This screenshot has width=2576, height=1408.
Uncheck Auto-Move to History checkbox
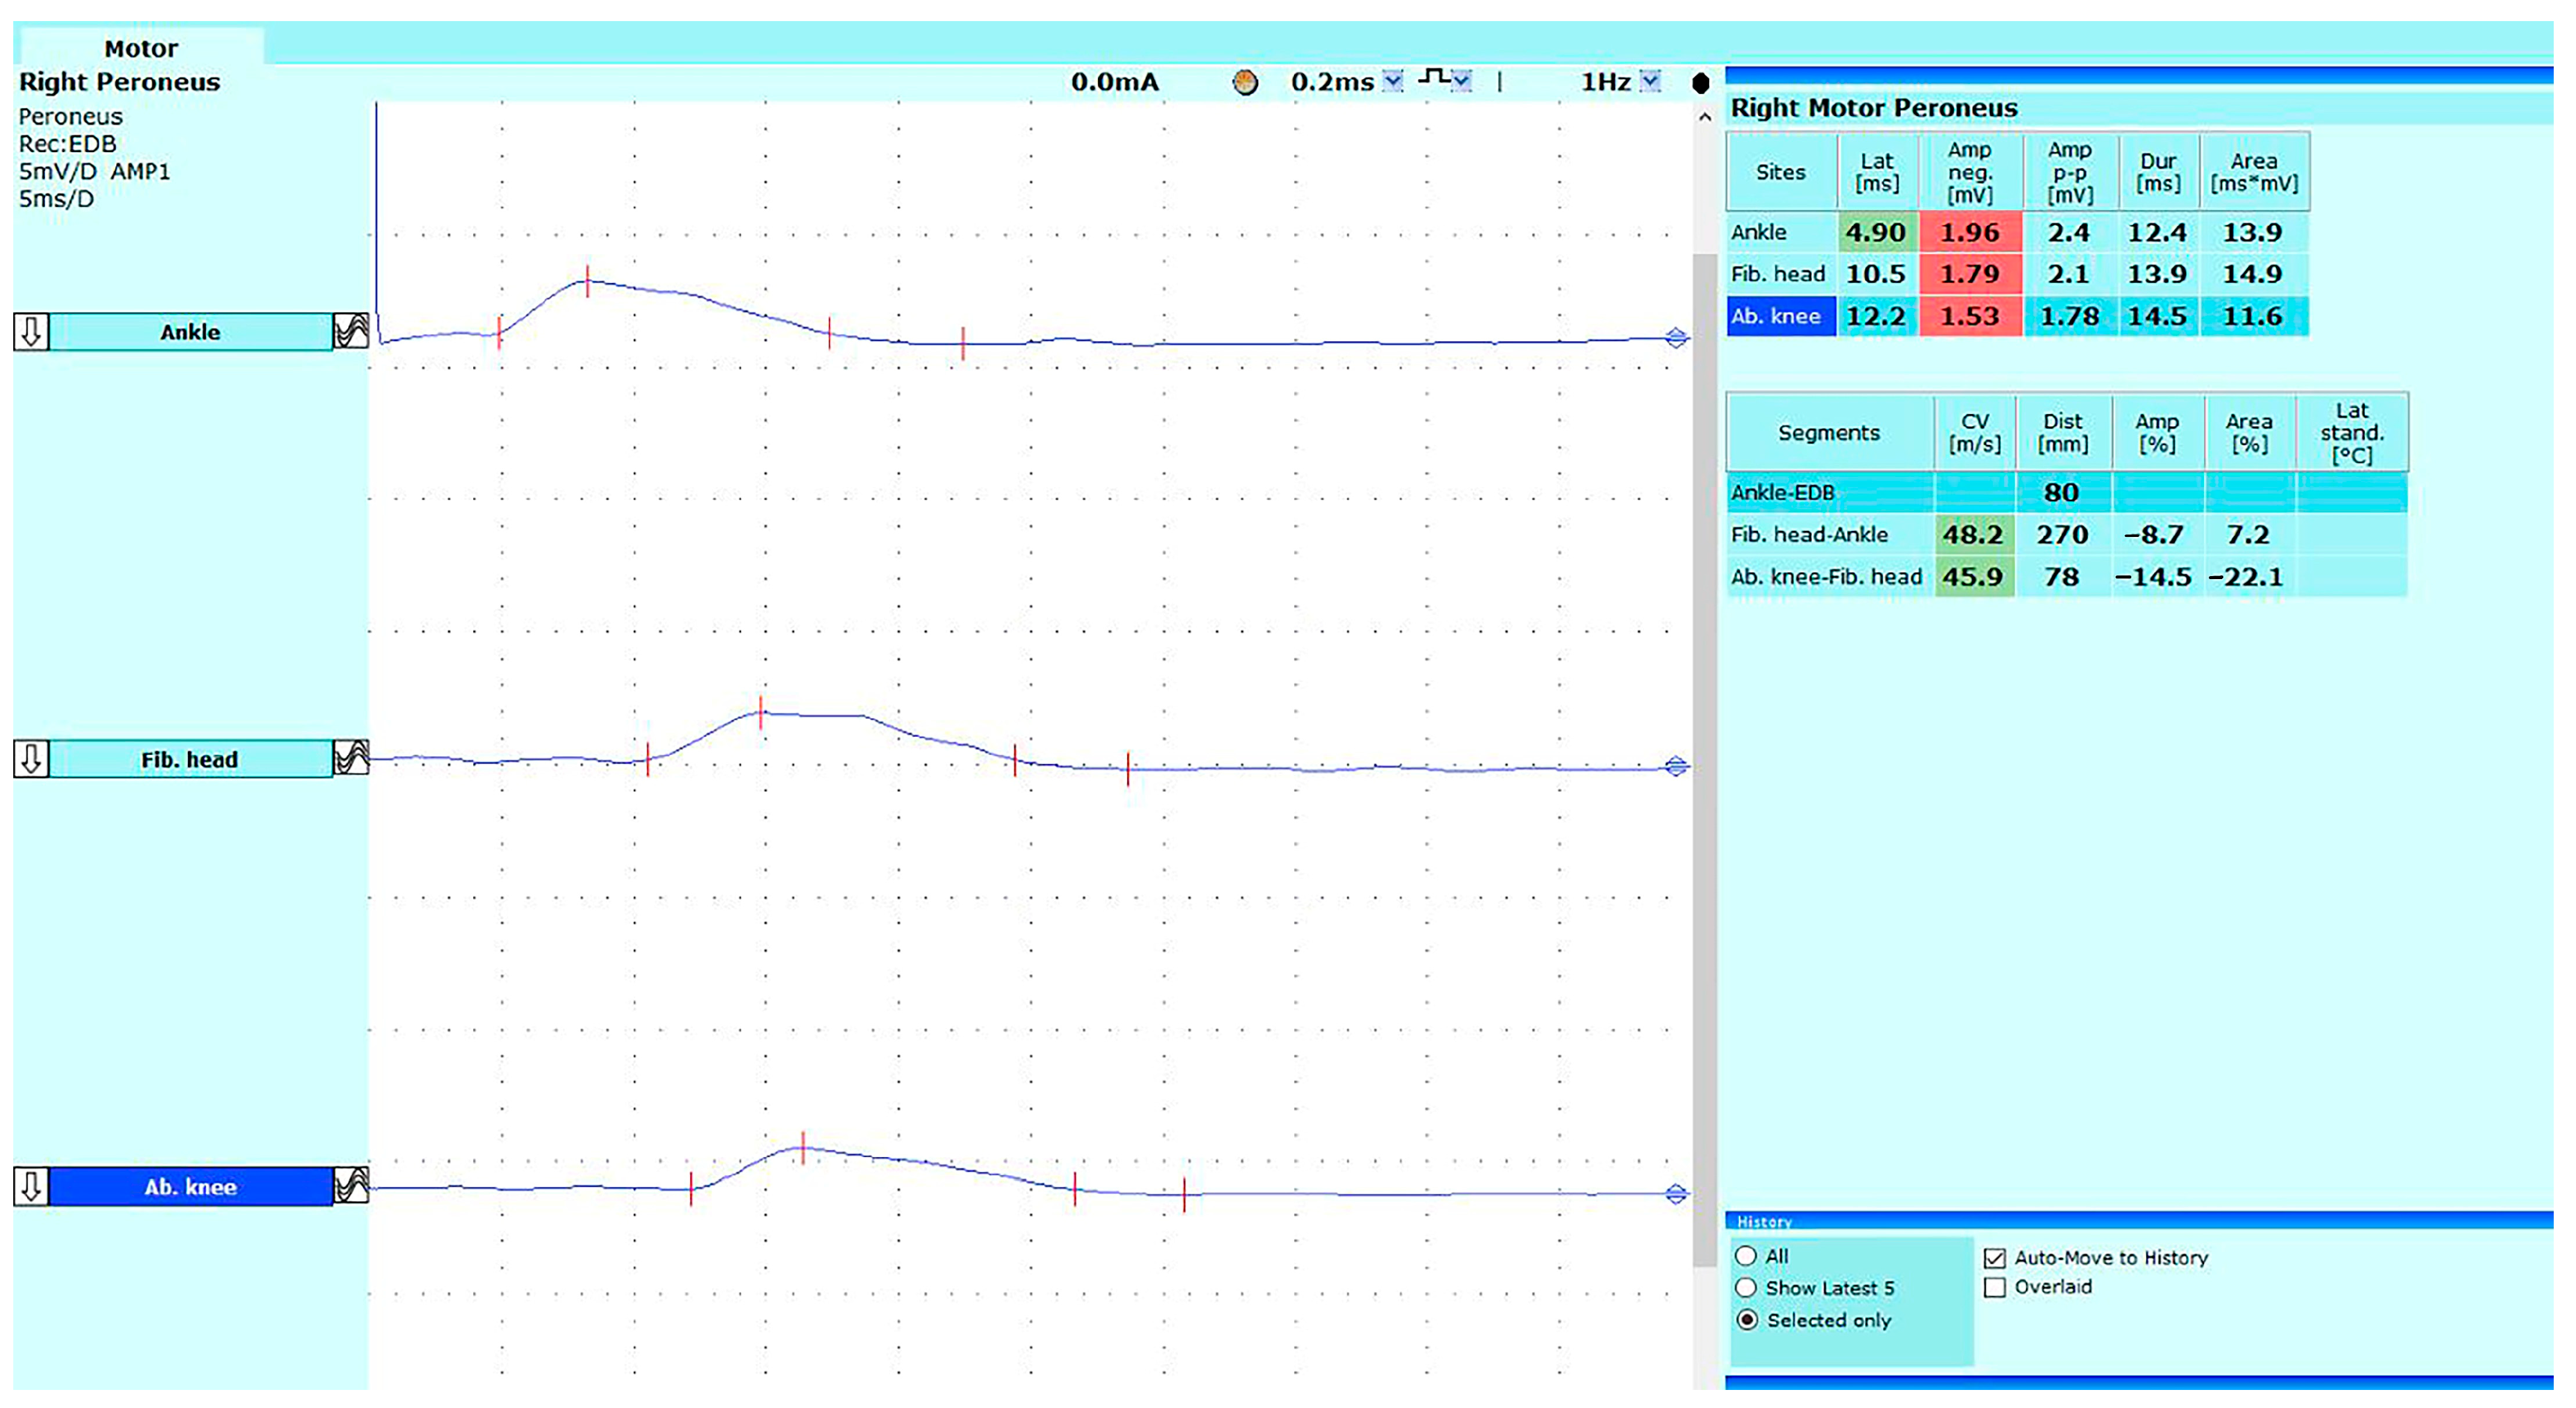click(x=1995, y=1258)
